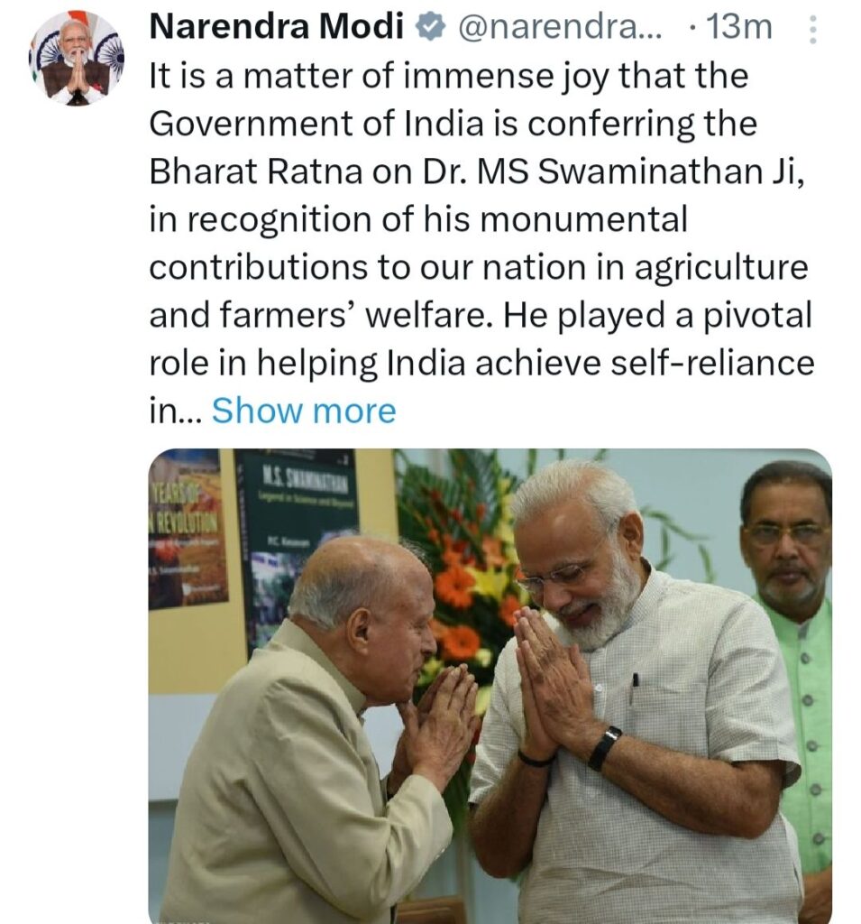This screenshot has height=924, width=861.
Task: Click the words "Bharat Ratna" in tweet
Action: point(256,172)
